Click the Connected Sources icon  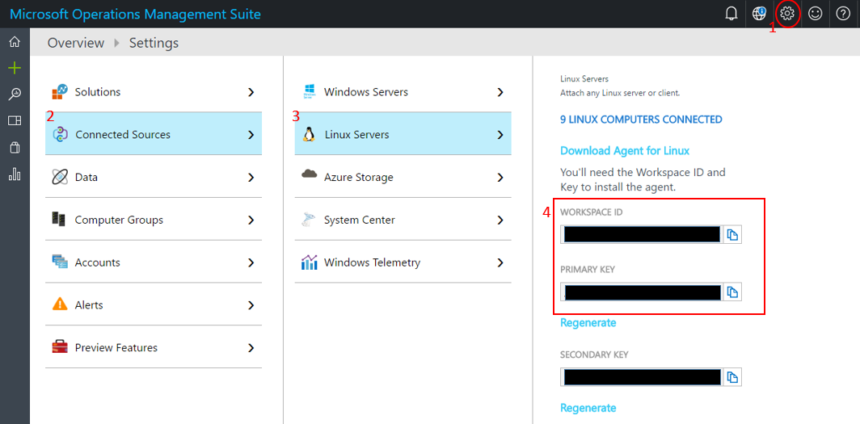pos(60,134)
